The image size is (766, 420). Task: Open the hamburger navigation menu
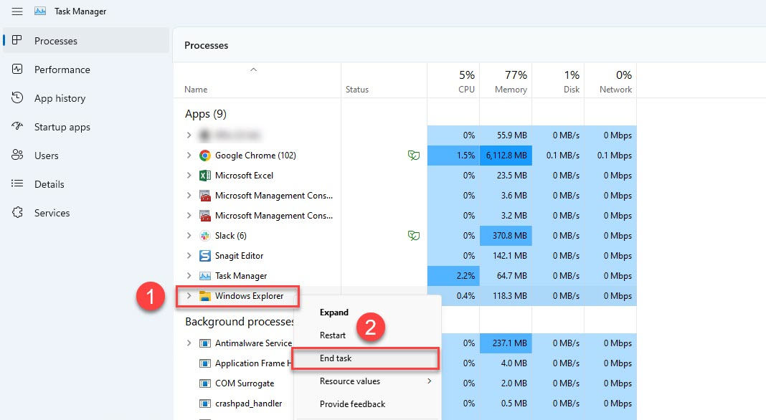(17, 11)
